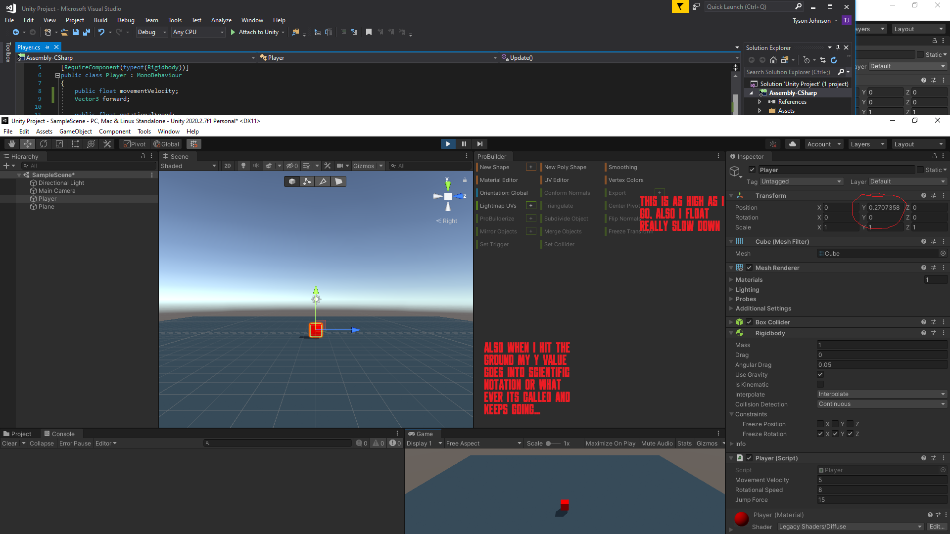Open Build menu in Visual Studio

pos(100,20)
